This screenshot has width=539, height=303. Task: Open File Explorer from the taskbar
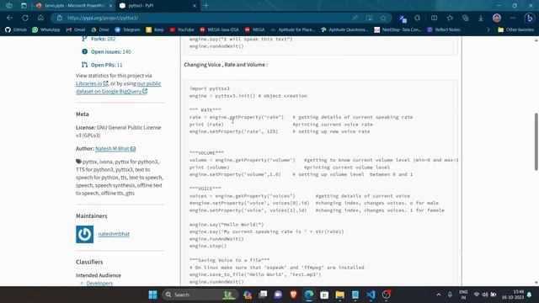tap(340, 295)
